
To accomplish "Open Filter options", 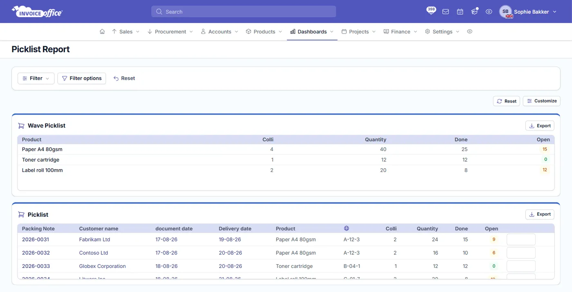I will click(x=82, y=78).
